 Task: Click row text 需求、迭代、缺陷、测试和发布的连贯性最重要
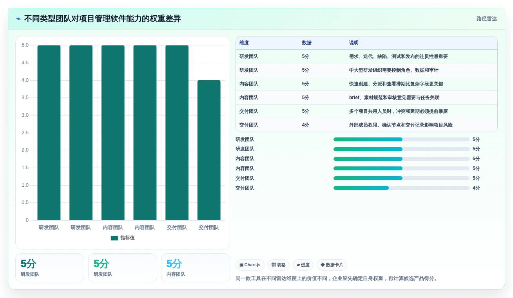399,56
